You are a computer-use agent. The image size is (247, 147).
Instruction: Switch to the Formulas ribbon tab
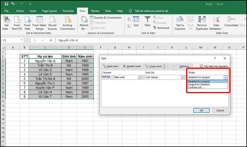coord(68,11)
